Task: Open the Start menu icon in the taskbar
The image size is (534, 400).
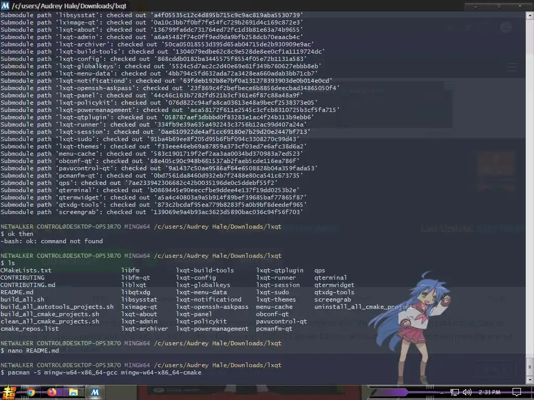Action: pyautogui.click(x=8, y=392)
